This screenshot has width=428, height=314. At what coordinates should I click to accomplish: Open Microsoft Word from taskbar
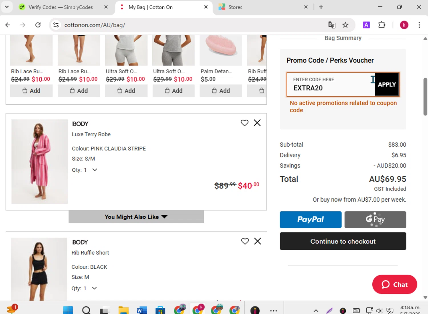pyautogui.click(x=142, y=310)
